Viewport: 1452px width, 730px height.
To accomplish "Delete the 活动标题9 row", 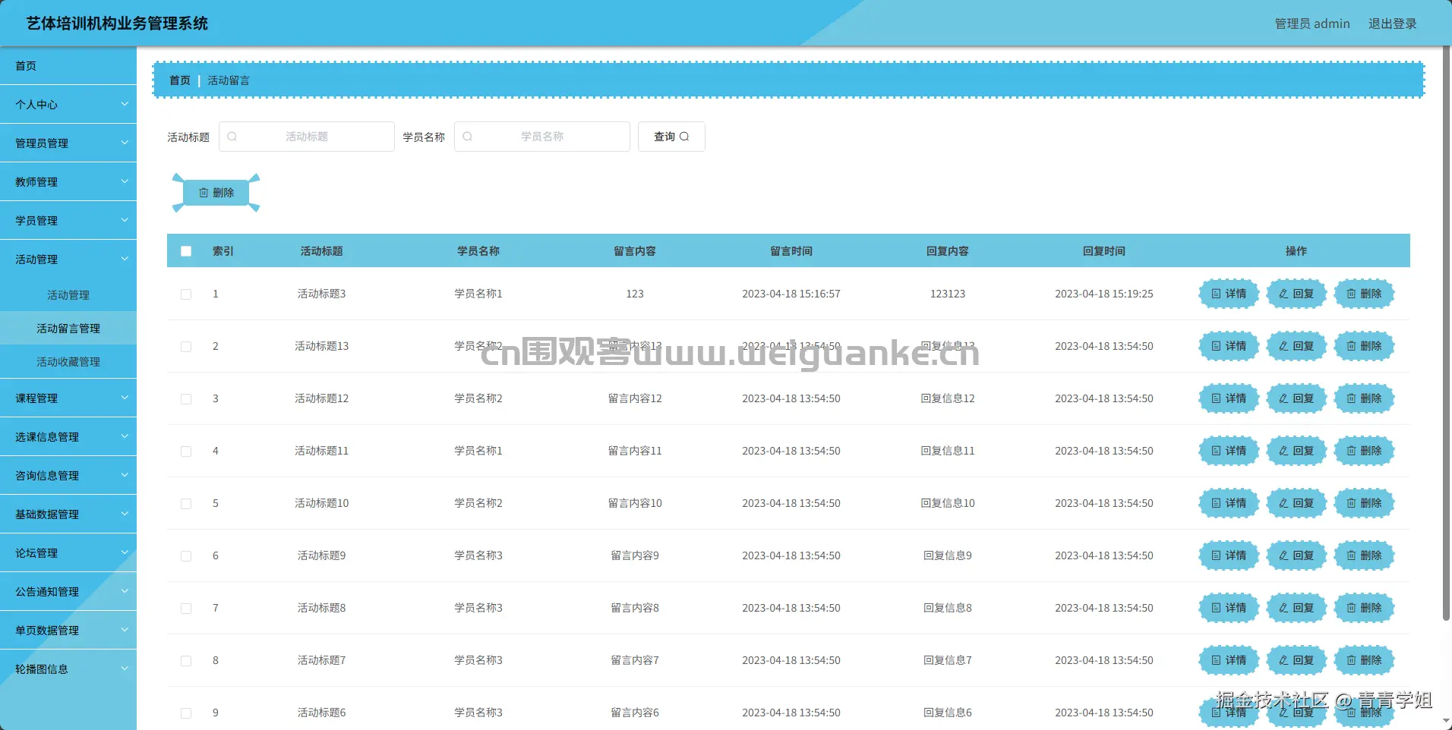I will point(1364,555).
